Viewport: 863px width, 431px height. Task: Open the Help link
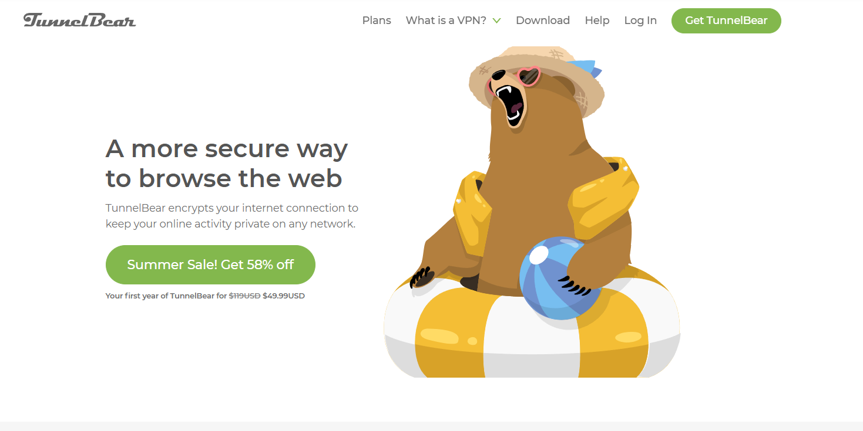[x=597, y=21]
